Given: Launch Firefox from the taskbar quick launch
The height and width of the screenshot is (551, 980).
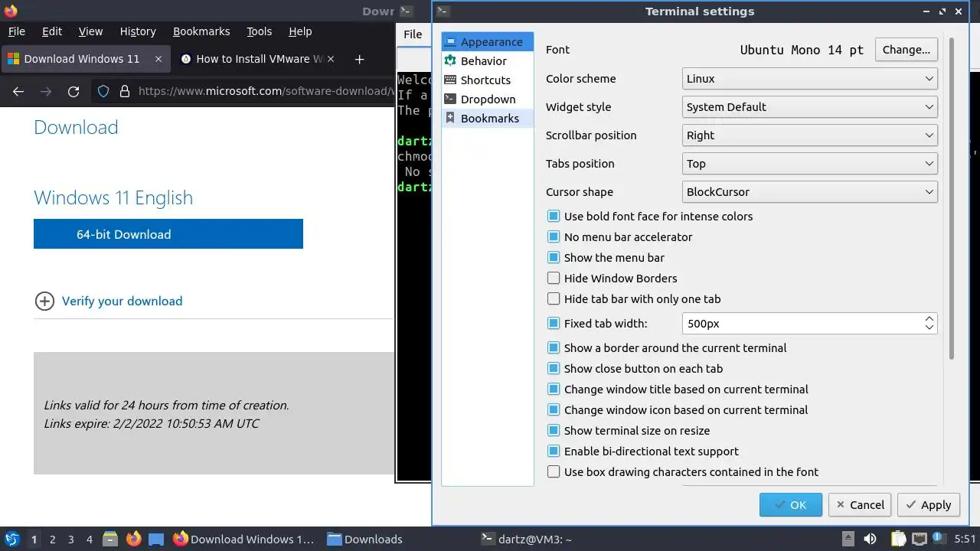Looking at the screenshot, I should 133,539.
